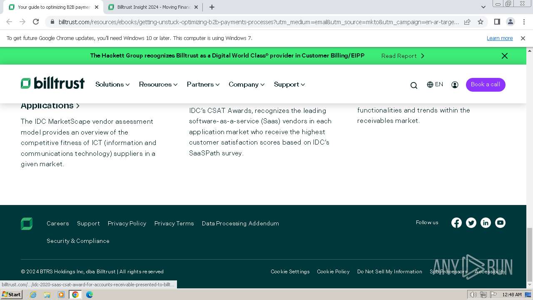Click the search magnifier icon in site header
Viewport: 533px width, 300px height.
413,85
